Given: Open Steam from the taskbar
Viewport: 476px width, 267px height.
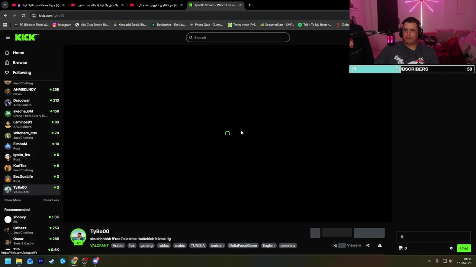Looking at the screenshot, I should (x=52, y=261).
